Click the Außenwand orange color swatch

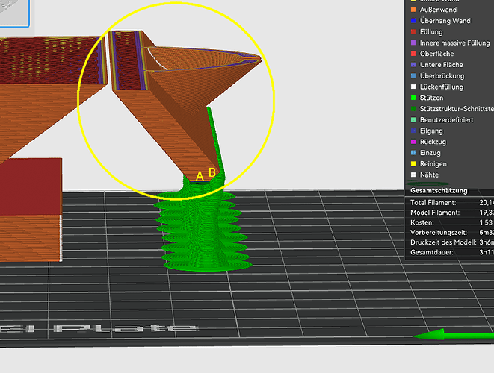pos(413,10)
